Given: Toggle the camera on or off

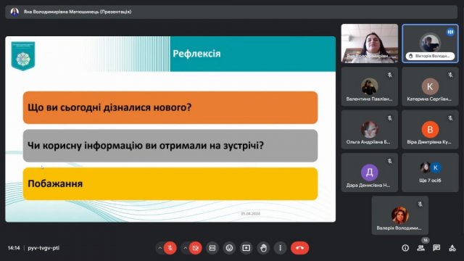Looking at the screenshot, I should point(196,248).
